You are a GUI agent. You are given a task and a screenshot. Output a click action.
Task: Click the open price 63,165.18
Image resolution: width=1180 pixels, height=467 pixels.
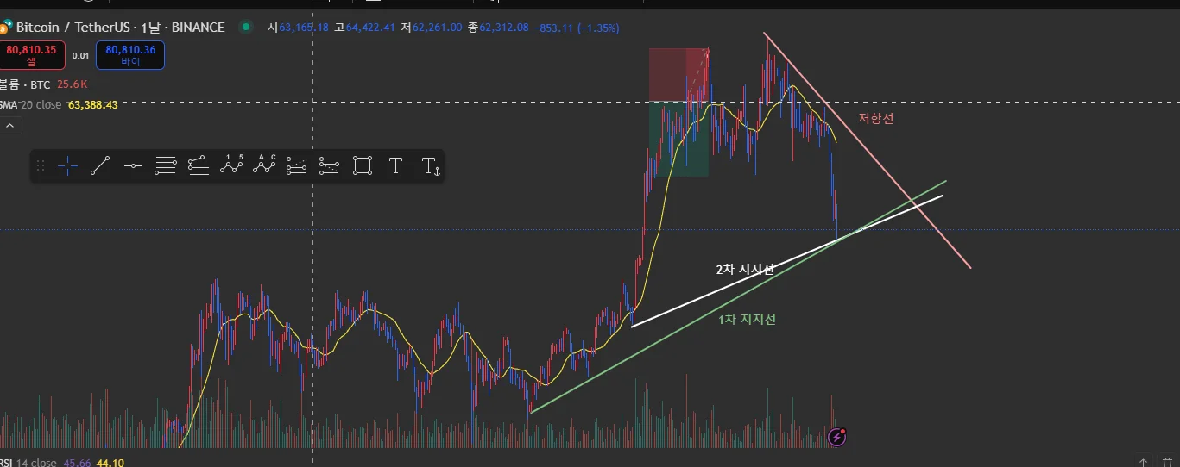304,28
